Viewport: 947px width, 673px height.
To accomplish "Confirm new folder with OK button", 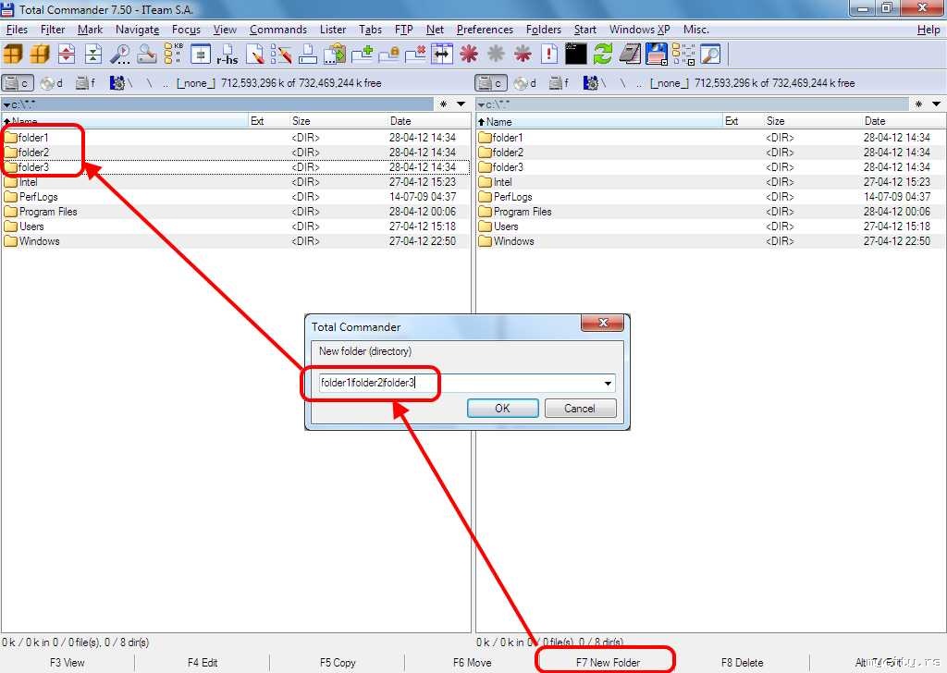I will [502, 409].
